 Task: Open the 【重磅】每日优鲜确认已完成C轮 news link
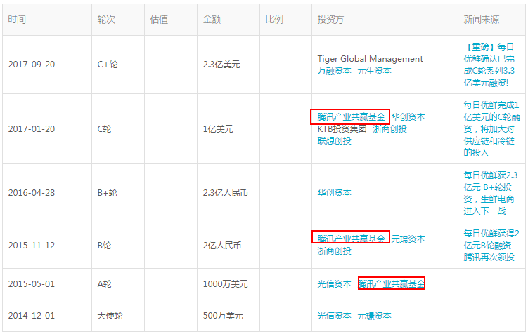coord(489,65)
